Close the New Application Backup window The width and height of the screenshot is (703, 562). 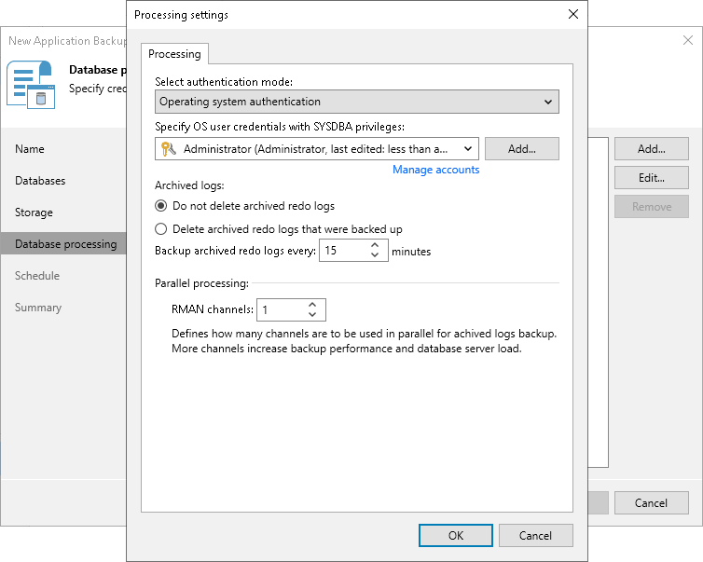point(688,40)
